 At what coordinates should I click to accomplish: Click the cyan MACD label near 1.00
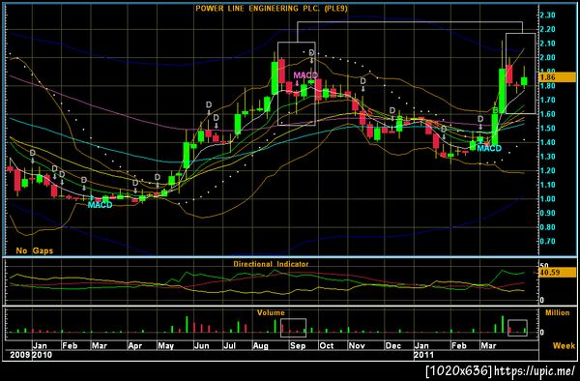point(100,205)
